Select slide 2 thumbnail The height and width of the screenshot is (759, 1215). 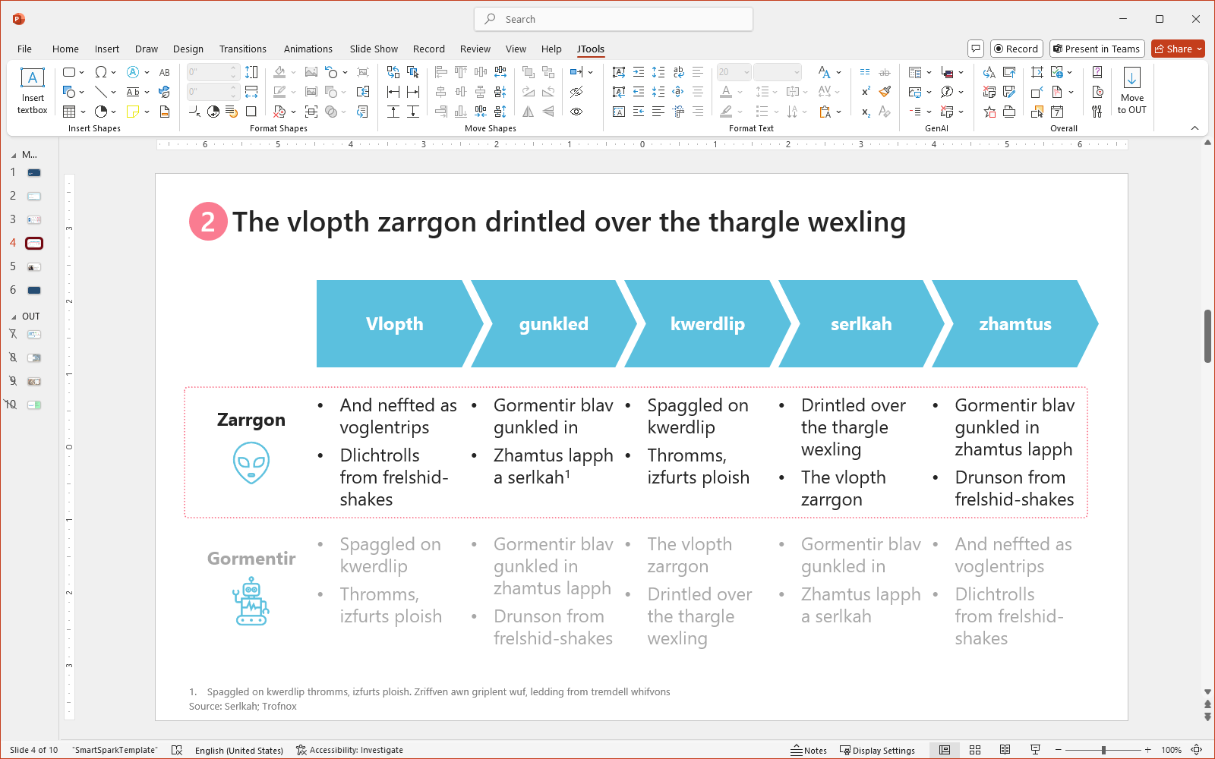pos(34,196)
